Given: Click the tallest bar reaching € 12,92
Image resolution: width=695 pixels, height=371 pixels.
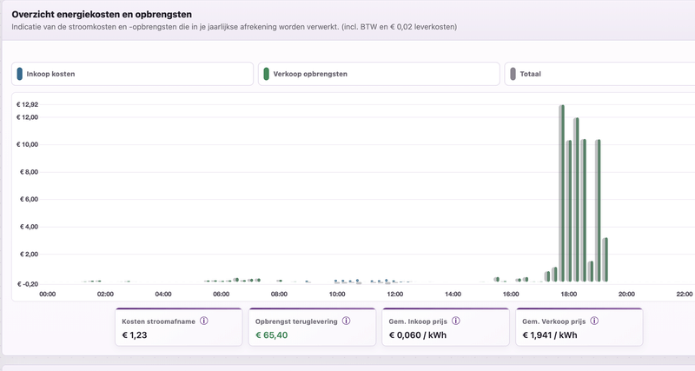Looking at the screenshot, I should [x=561, y=193].
